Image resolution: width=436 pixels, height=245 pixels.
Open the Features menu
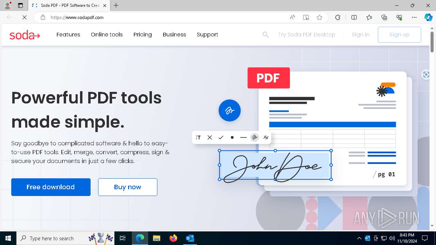(x=68, y=35)
